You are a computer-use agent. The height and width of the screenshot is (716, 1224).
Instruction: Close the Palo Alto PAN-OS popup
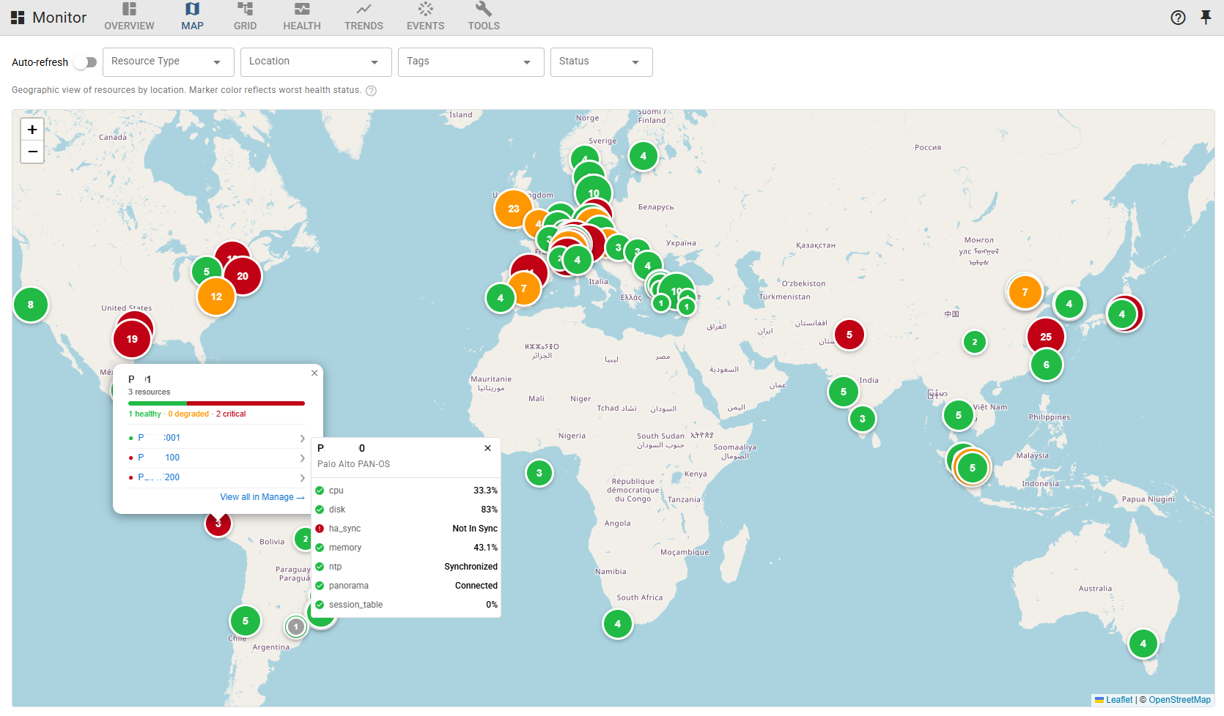tap(488, 448)
